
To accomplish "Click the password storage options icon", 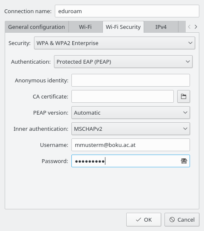I will (184, 161).
